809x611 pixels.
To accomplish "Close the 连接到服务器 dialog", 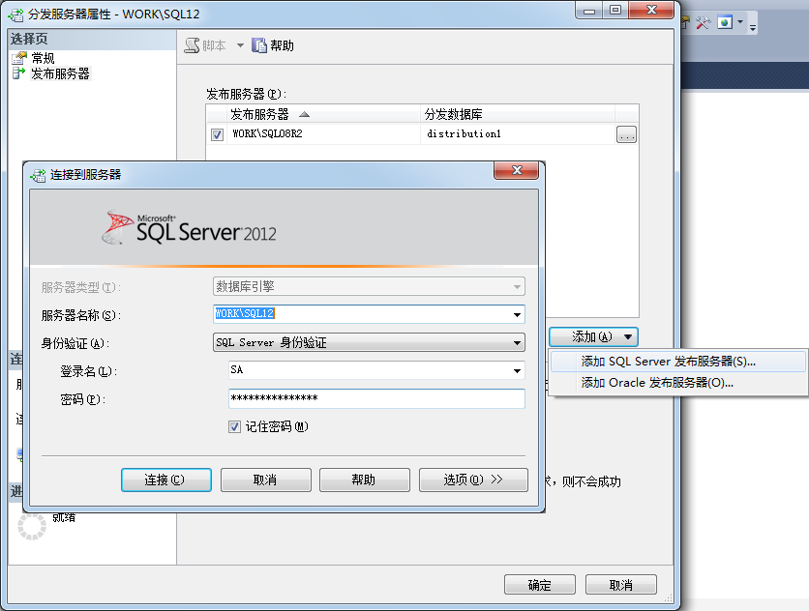I will (x=516, y=171).
